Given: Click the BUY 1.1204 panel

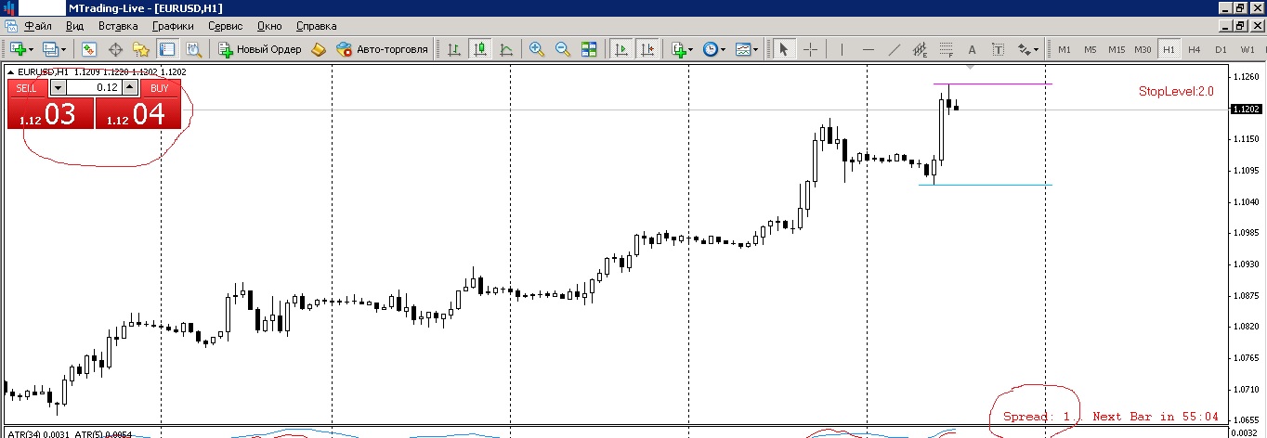Looking at the screenshot, I should (138, 113).
